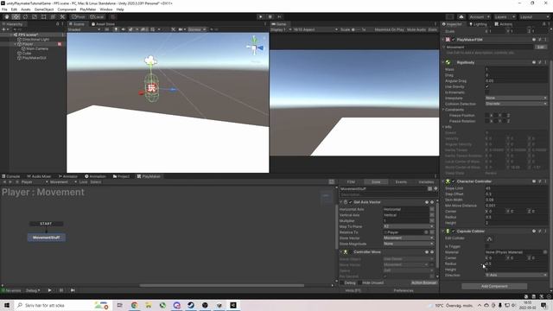The image size is (553, 311).
Task: Open settings gear for Get Axis Vector action
Action: coord(432,202)
